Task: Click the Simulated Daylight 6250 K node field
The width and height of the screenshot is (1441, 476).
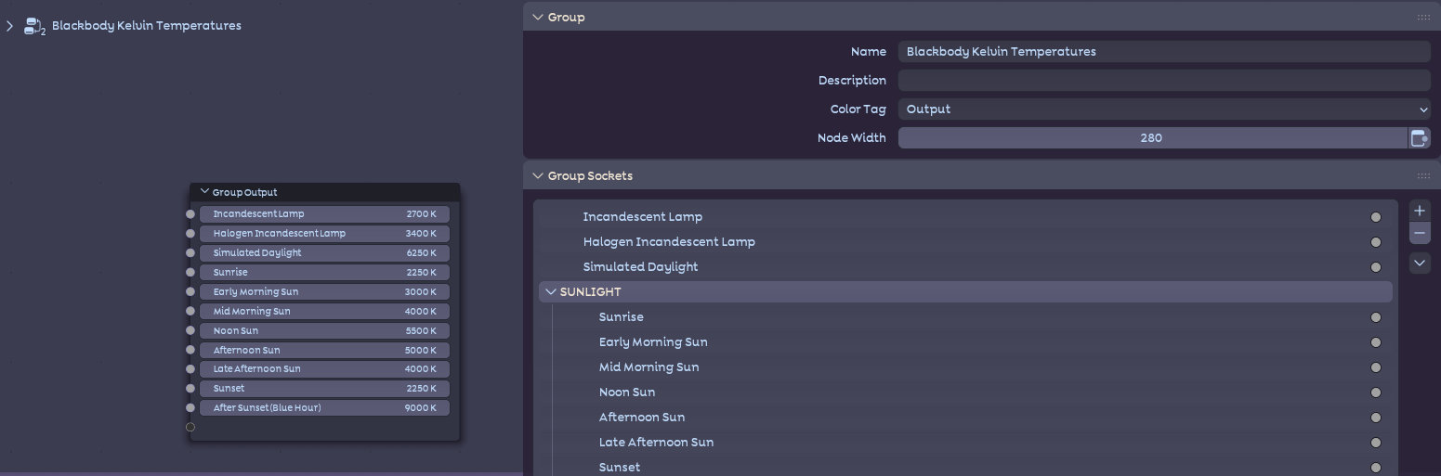Action: click(324, 253)
